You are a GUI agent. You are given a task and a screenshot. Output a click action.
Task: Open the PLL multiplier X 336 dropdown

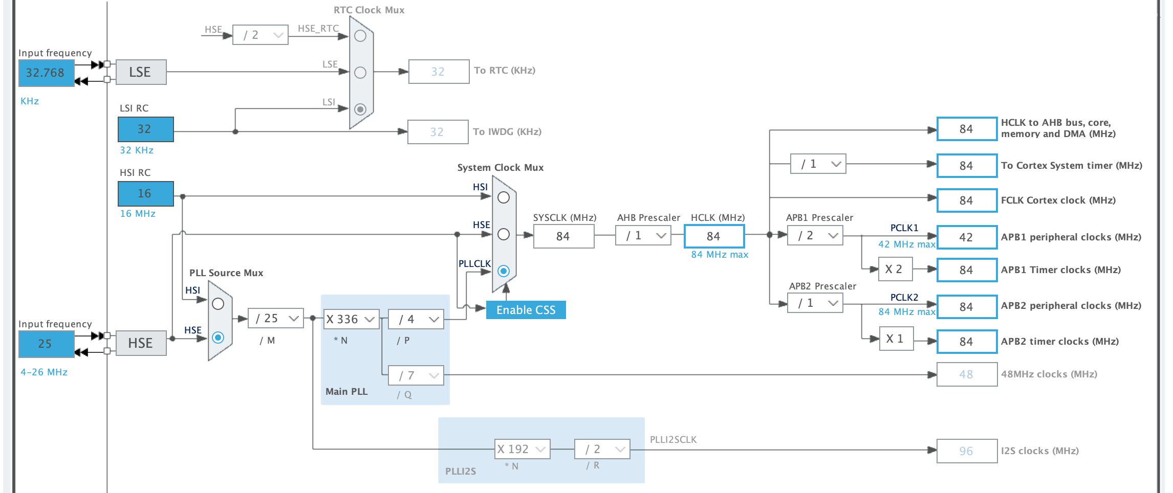click(351, 319)
